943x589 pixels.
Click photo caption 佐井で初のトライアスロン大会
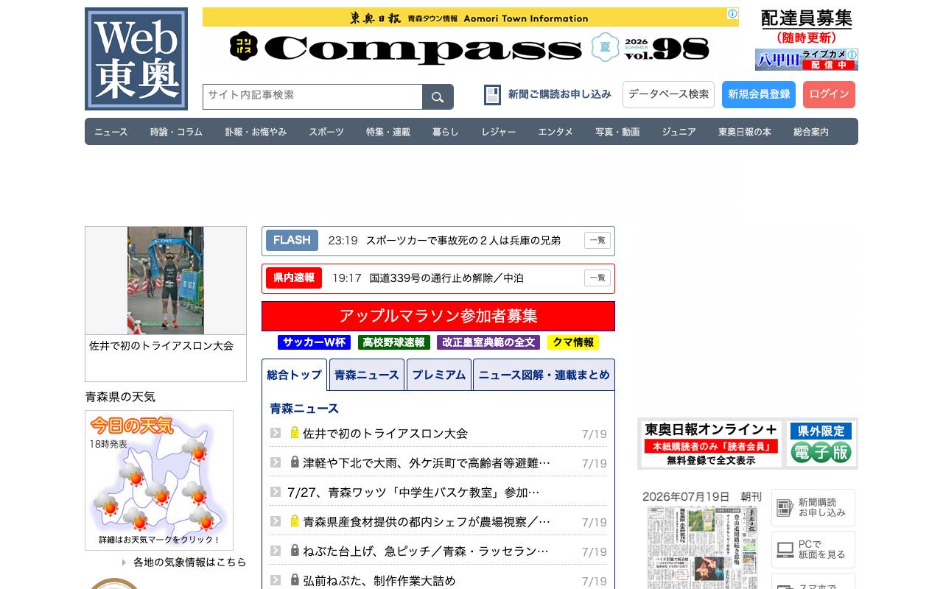[x=161, y=345]
